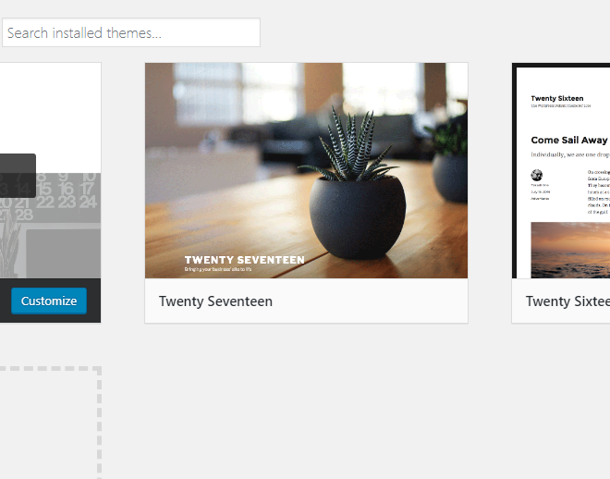Click the Twenty Sixteen site title in preview
Image resolution: width=610 pixels, height=479 pixels.
pos(557,98)
